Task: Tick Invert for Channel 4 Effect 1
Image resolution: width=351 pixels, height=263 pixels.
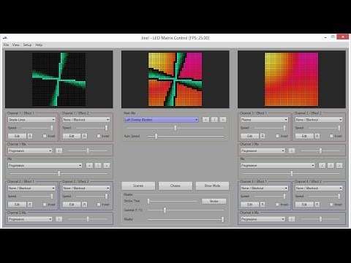Action: pyautogui.click(x=277, y=205)
